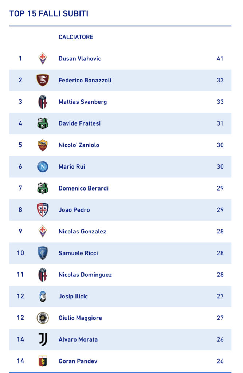Open Dusan Vlahovic player link
243x373 pixels.
(x=80, y=59)
